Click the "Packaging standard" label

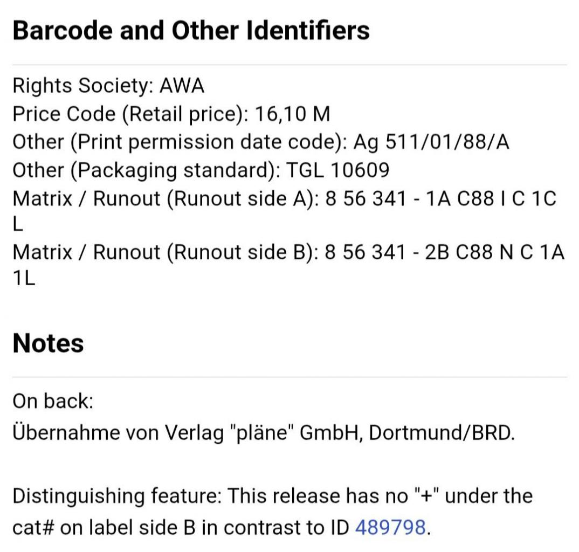(175, 170)
